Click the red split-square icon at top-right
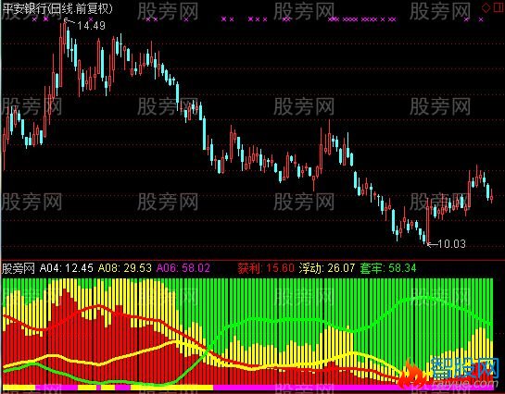This screenshot has width=505, height=394. [499, 7]
